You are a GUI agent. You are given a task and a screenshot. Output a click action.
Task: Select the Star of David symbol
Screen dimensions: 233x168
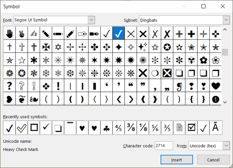tap(58, 47)
